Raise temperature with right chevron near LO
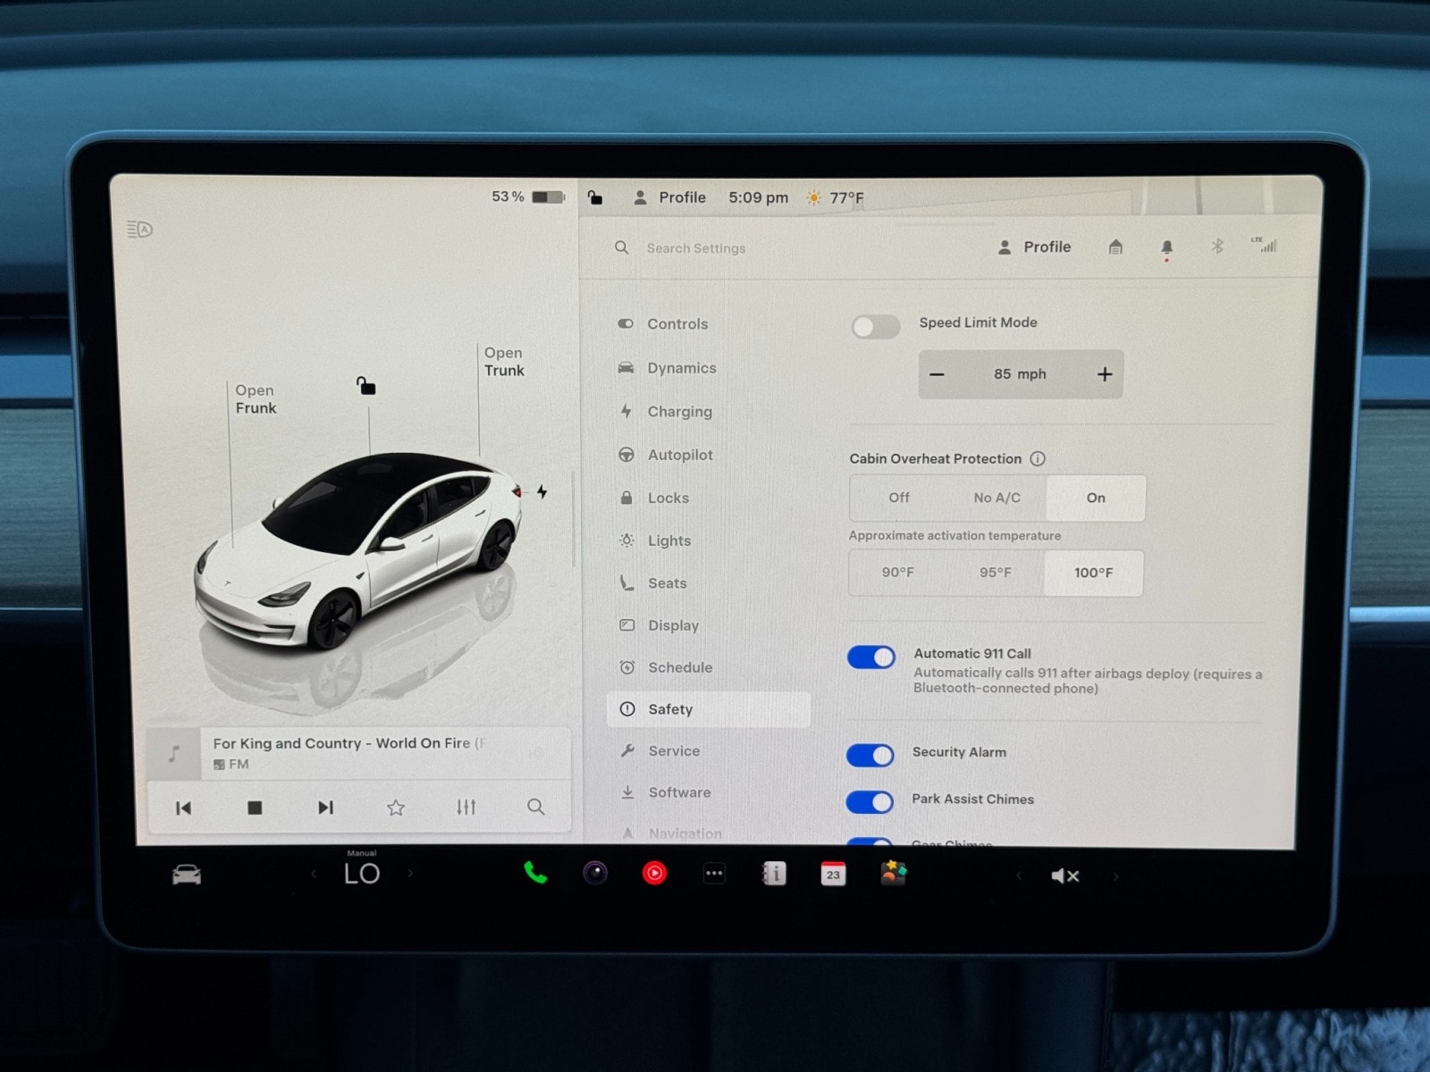1430x1072 pixels. (410, 874)
